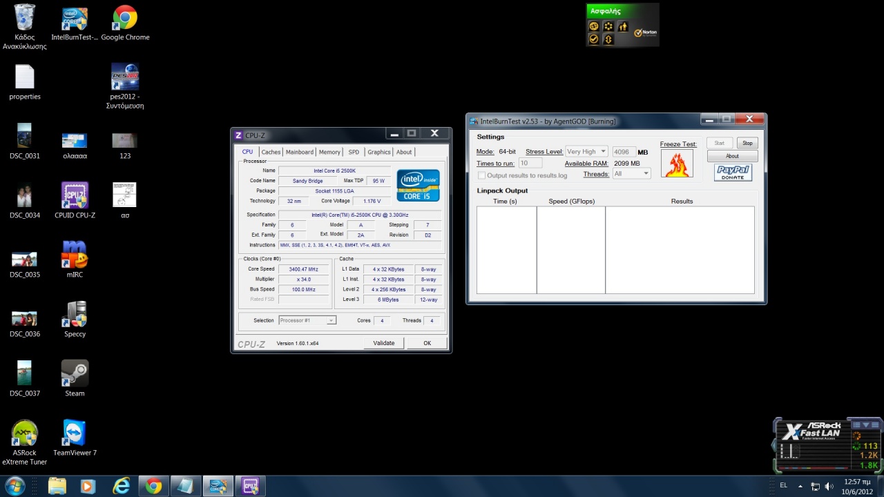
Task: Open the Windows Start menu
Action: click(15, 486)
